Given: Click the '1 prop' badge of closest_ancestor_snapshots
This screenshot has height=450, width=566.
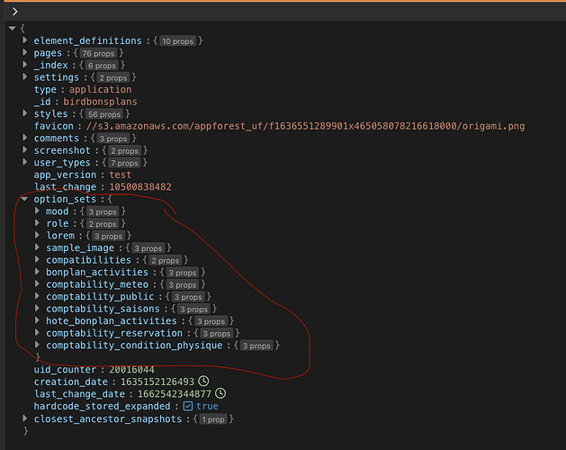Looking at the screenshot, I should (x=213, y=419).
